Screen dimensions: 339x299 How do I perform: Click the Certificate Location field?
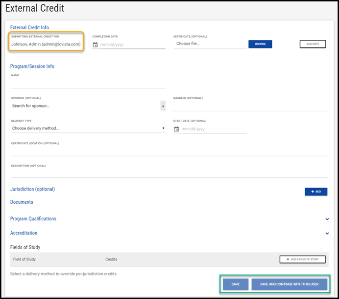pos(169,151)
